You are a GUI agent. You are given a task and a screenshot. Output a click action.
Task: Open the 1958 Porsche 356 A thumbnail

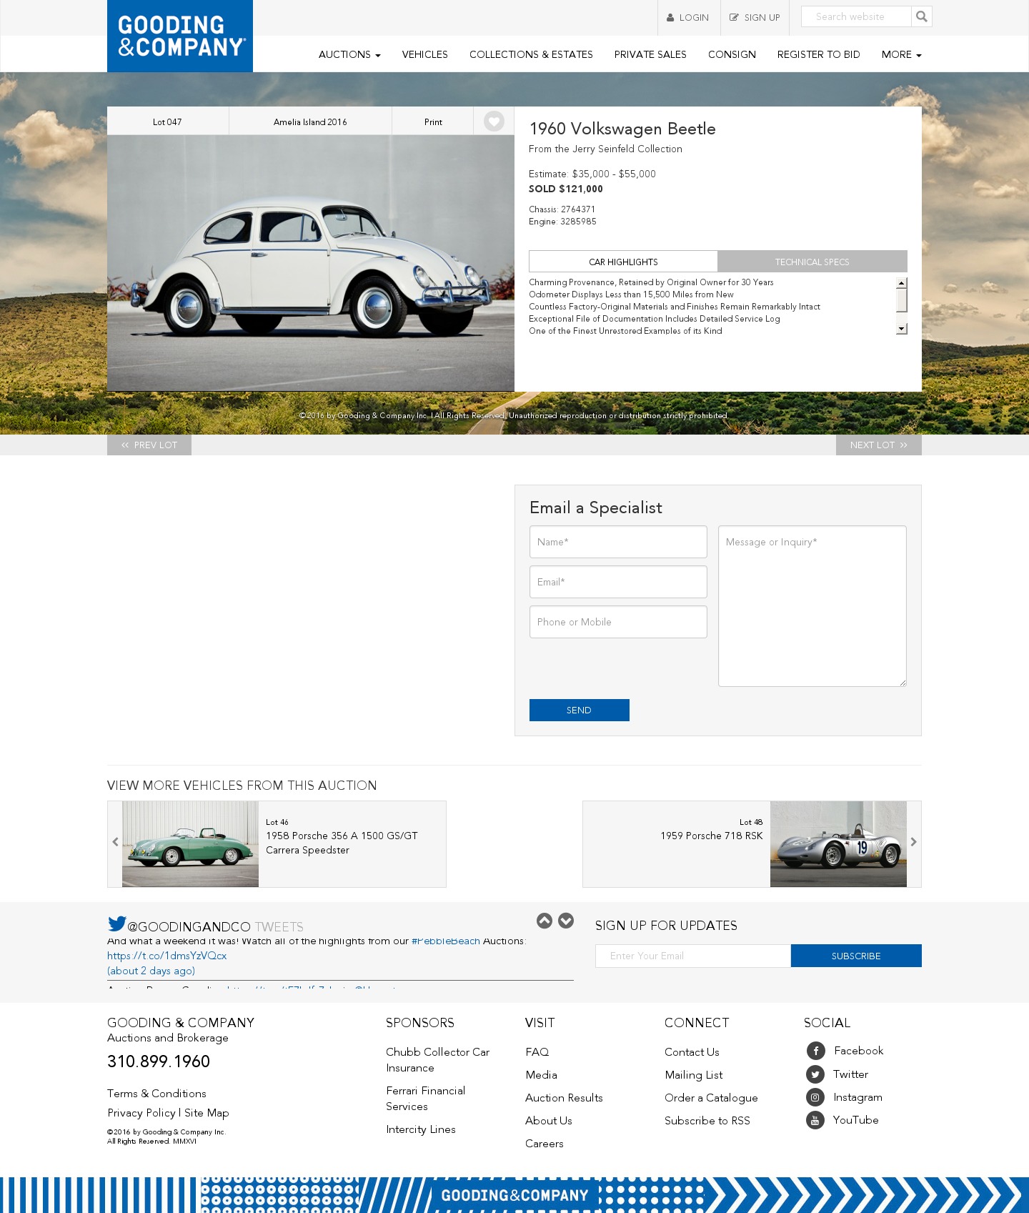190,844
